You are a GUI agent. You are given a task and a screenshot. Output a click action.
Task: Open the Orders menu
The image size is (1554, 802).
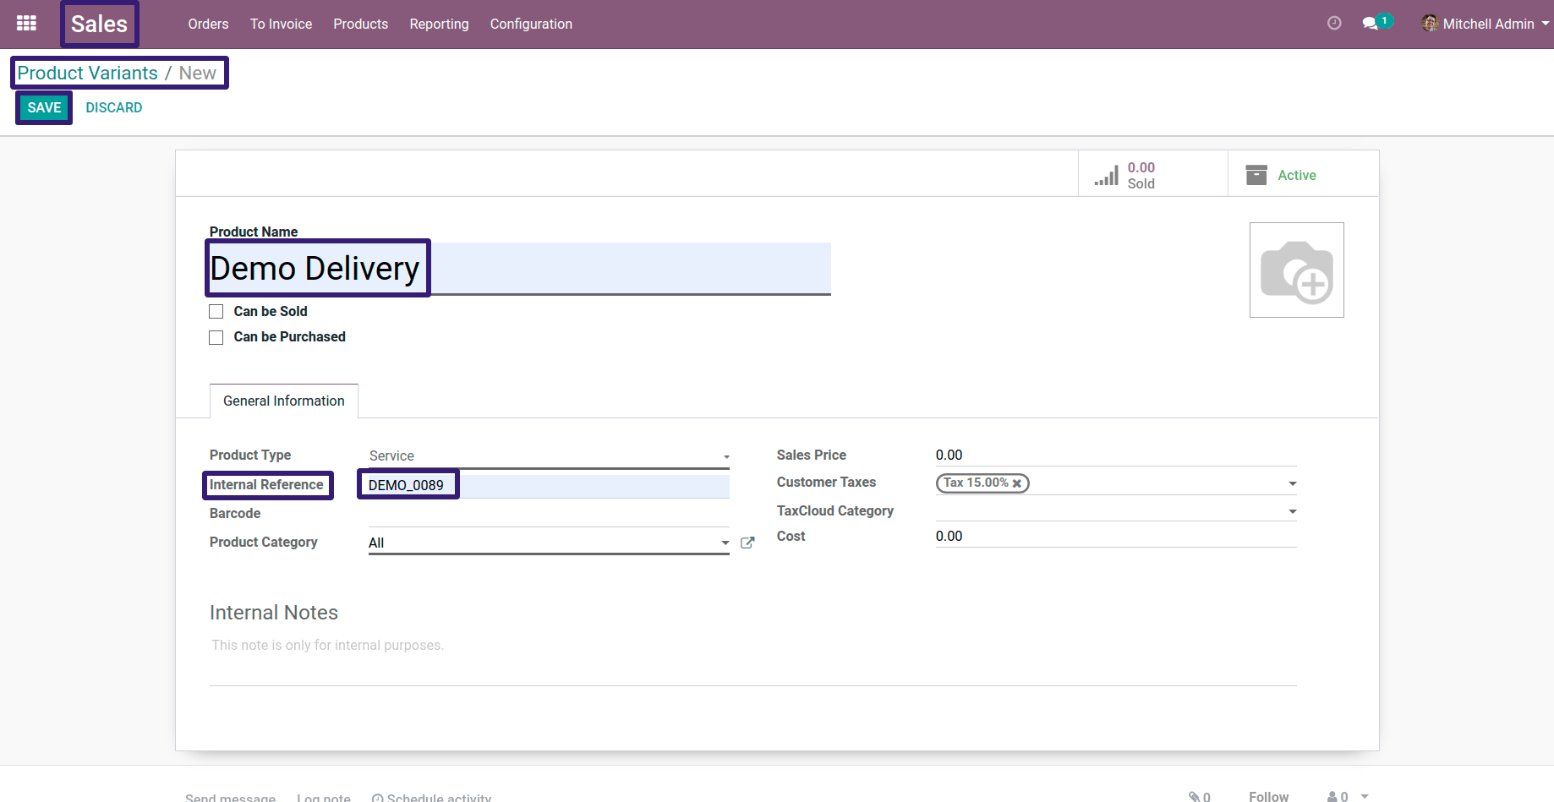coord(208,24)
